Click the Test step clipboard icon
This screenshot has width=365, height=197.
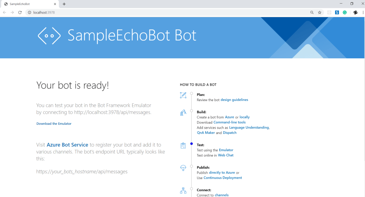(x=183, y=146)
